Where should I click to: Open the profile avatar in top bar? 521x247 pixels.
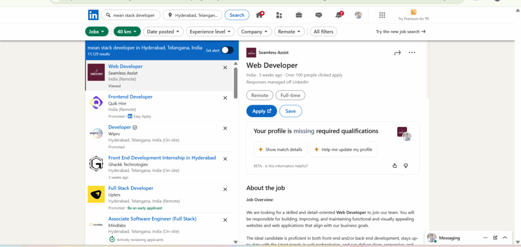358,15
